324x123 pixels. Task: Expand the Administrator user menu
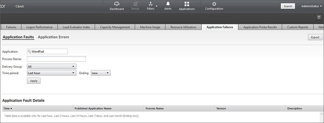coord(311,6)
